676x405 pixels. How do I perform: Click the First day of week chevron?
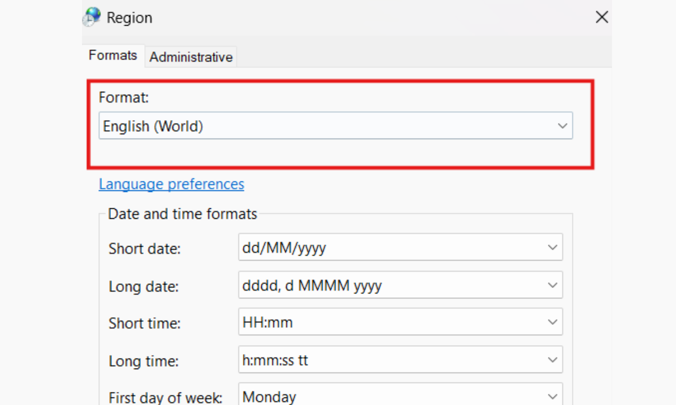553,396
